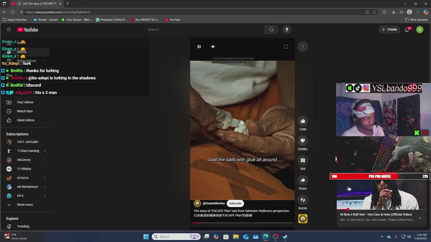Open Import favorites bookmark
This screenshot has height=242, width=431.
14,20
